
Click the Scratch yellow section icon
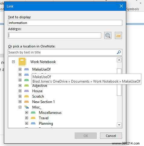(27, 96)
